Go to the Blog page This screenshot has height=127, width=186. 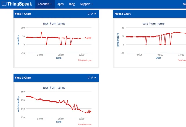(x=72, y=4)
